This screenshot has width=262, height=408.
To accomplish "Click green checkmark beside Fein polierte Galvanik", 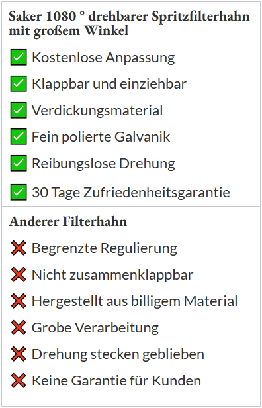I will (x=19, y=136).
